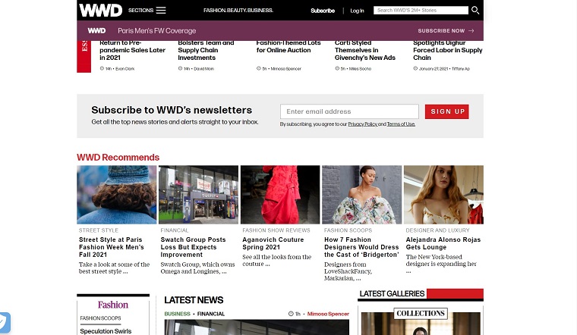The height and width of the screenshot is (335, 577).
Task: Click the Subscribe link in header
Action: [x=323, y=11]
